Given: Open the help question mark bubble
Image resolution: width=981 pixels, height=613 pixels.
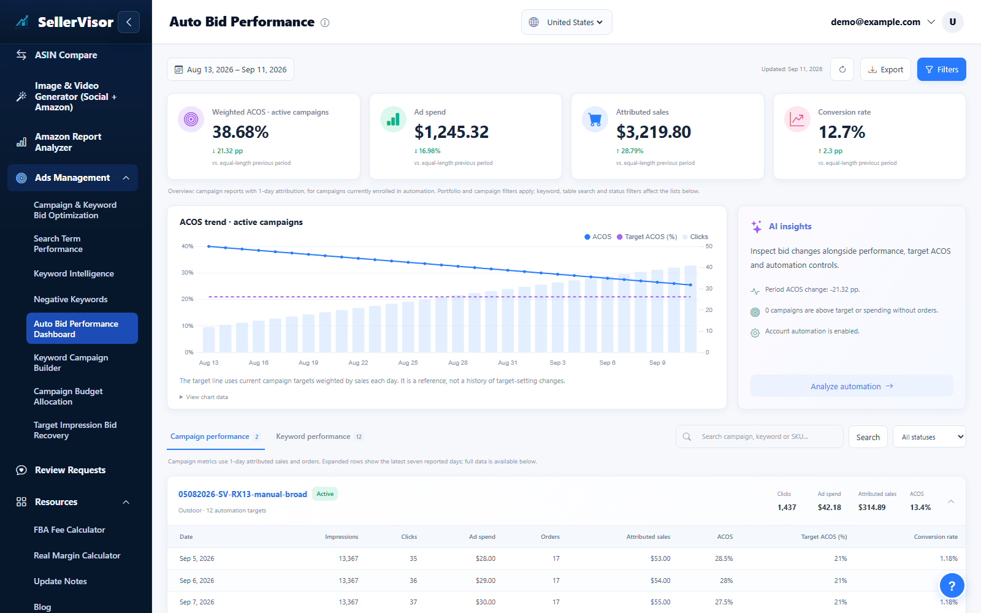Looking at the screenshot, I should [952, 586].
